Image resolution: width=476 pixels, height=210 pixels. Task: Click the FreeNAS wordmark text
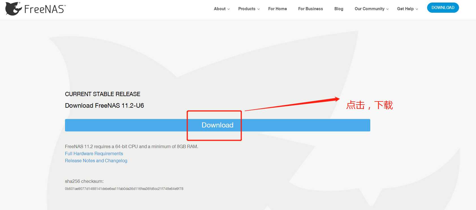point(45,9)
